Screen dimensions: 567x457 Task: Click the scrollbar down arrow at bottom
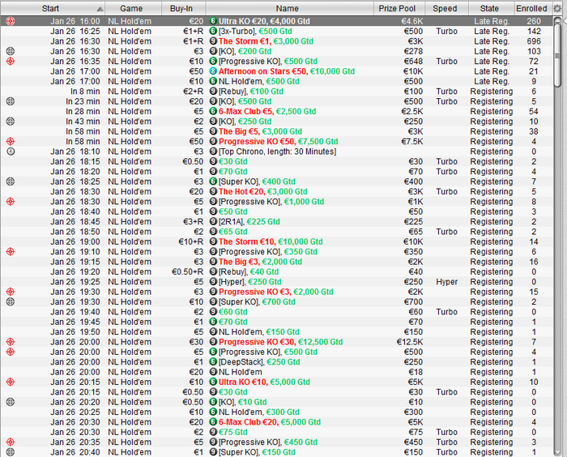(557, 452)
